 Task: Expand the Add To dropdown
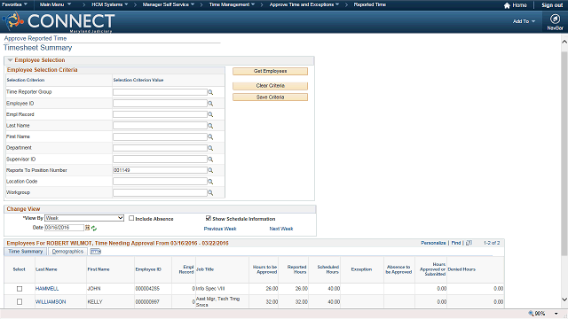(524, 21)
